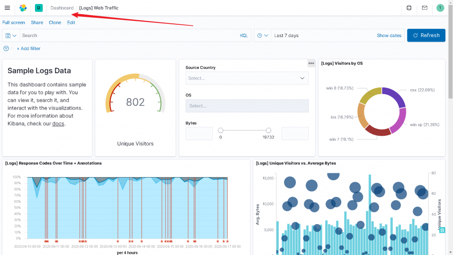Click the legend toggle icon on the visitors chart
The width and height of the screenshot is (453, 255).
(x=442, y=230)
